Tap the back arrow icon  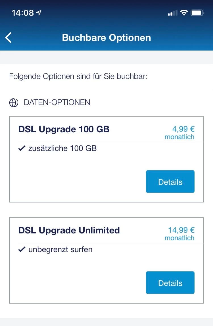(9, 37)
